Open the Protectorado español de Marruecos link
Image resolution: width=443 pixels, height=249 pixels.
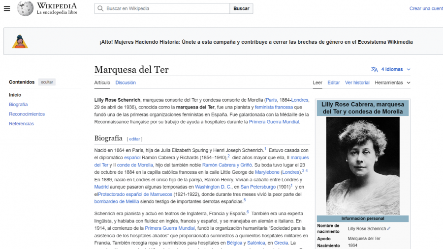coord(135,194)
